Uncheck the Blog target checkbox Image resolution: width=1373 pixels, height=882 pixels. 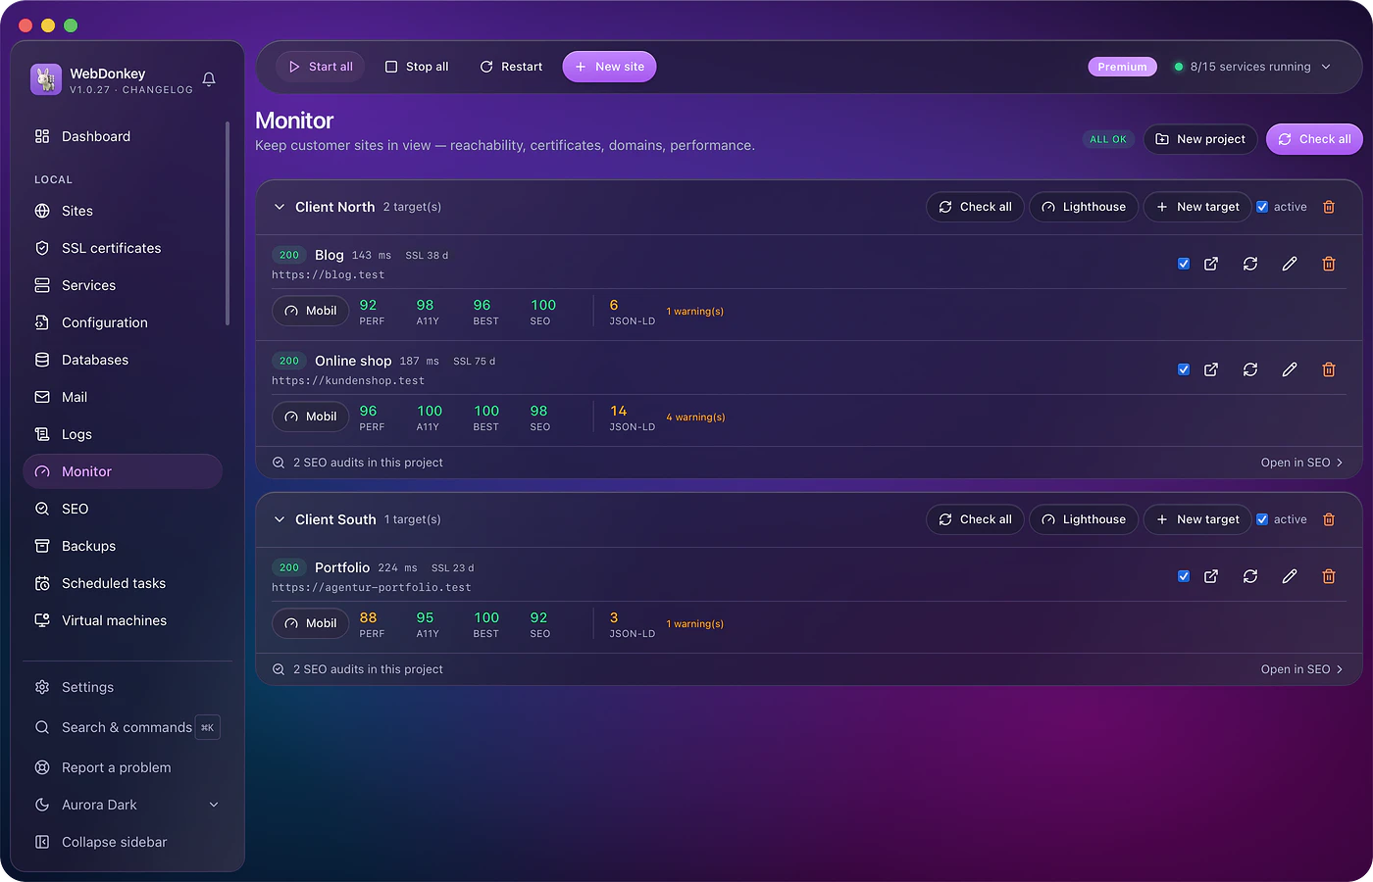click(1184, 264)
